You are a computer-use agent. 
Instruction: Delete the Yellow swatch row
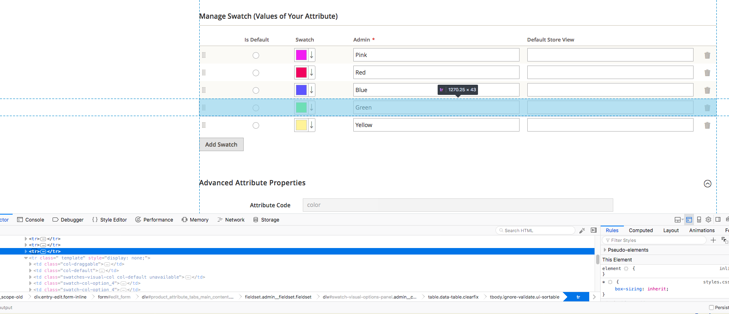707,125
